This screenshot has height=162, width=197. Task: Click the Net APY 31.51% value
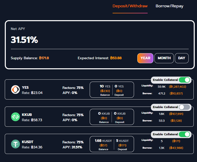click(x=24, y=40)
